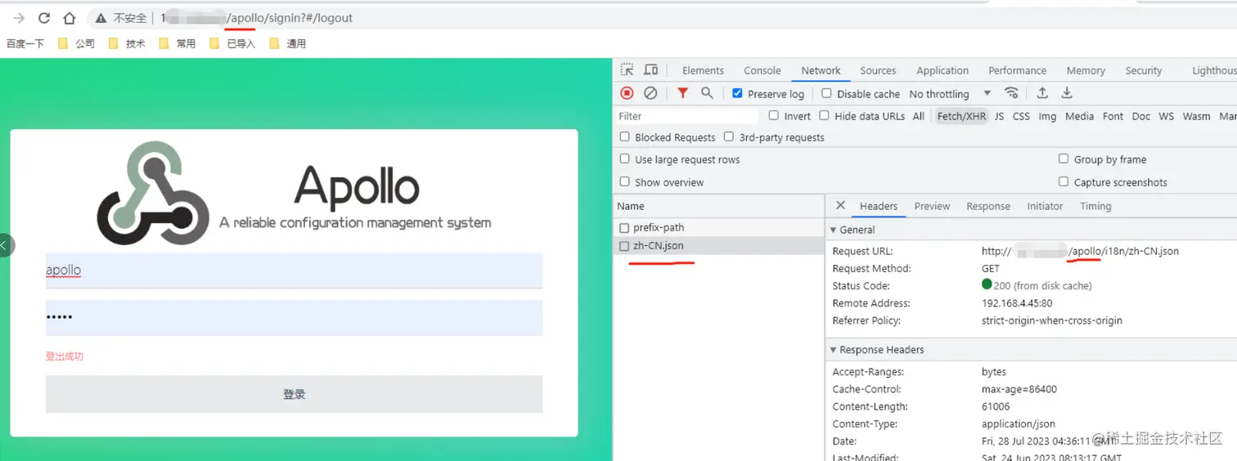Uncheck Preserve log checkbox
Viewport: 1237px width, 461px height.
(x=737, y=93)
